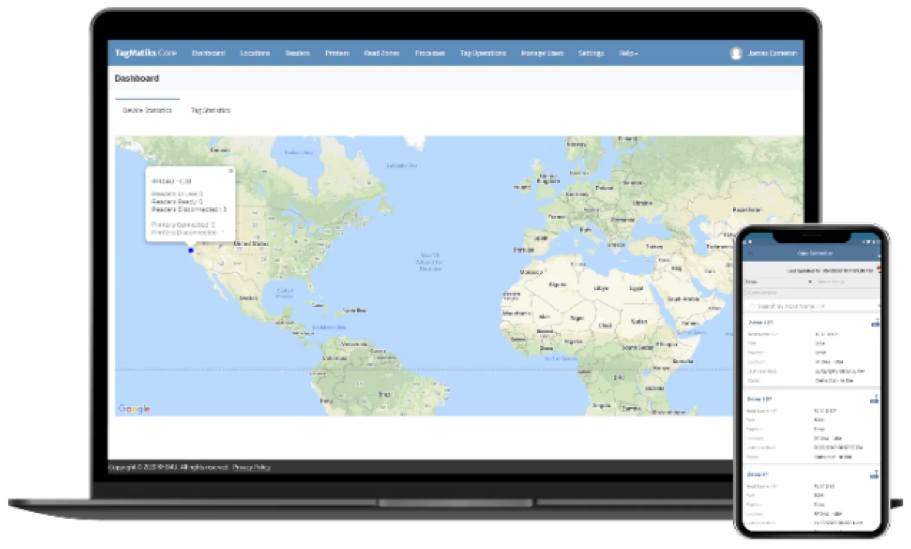Viewport: 911px width, 549px height.
Task: Click the blue location marker on the map
Action: 190,250
